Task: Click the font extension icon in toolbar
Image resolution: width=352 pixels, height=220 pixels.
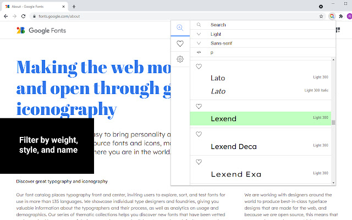Action: point(332,16)
